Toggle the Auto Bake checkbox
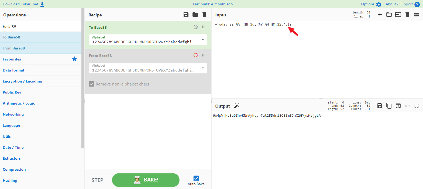 196,178
